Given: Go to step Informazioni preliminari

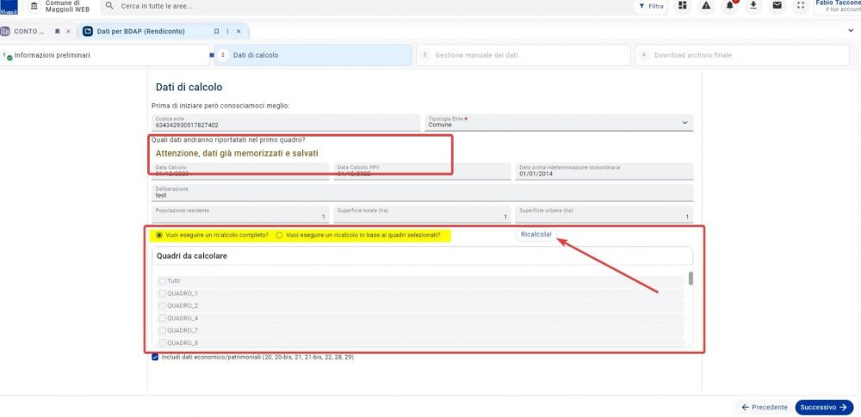Looking at the screenshot, I should coord(104,55).
